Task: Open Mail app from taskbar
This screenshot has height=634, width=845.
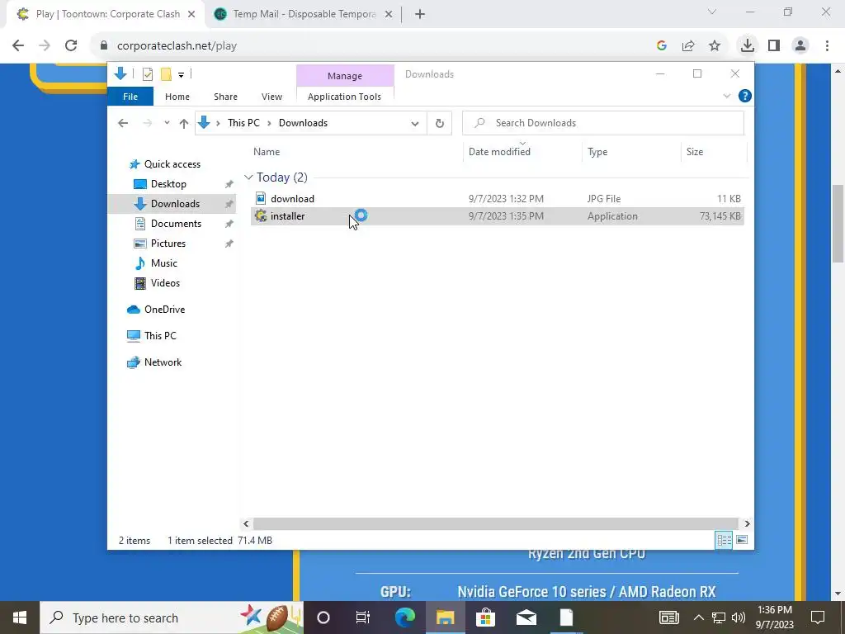Action: point(526,617)
